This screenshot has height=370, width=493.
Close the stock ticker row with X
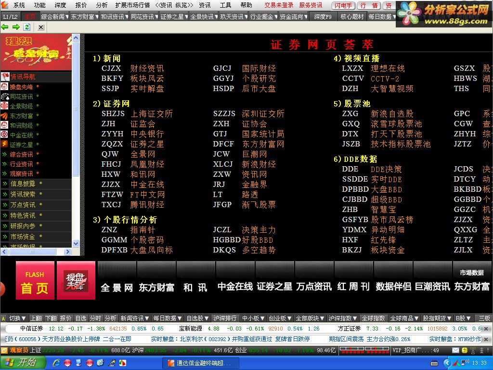pyautogui.click(x=486, y=329)
